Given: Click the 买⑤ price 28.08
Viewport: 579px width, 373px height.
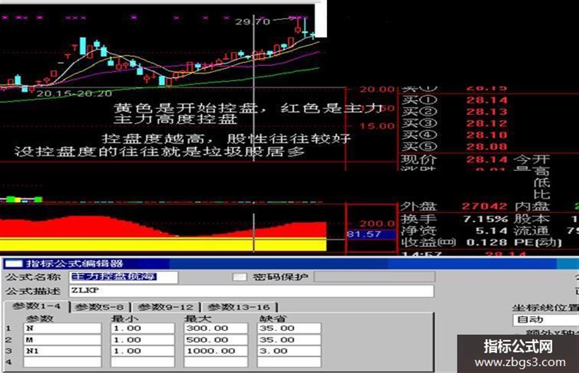Looking at the screenshot, I should pos(486,146).
